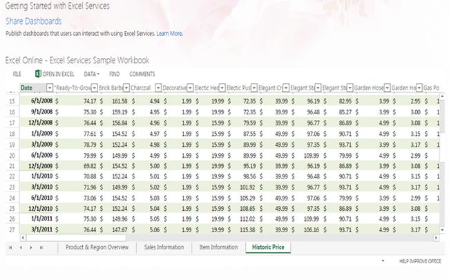Select the cell with value 115.38
Viewport: 449px width, 279px height.
242,229
